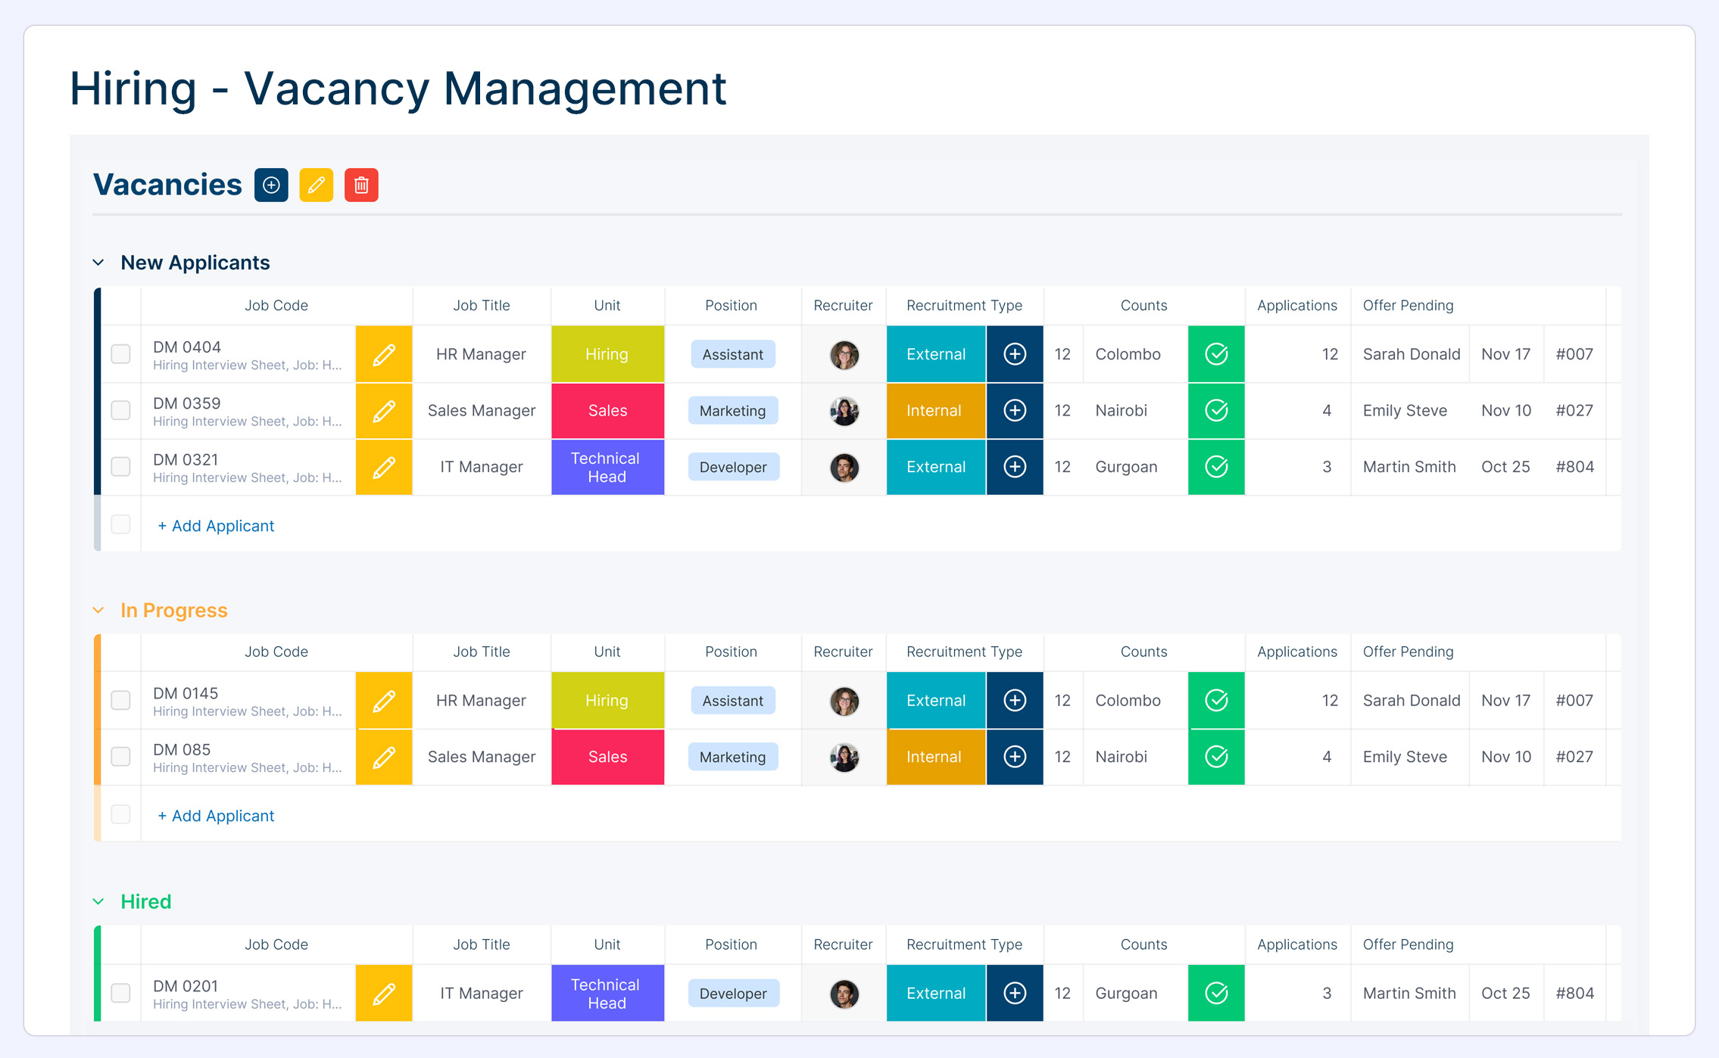Click Add Applicant under In Progress

pos(216,815)
